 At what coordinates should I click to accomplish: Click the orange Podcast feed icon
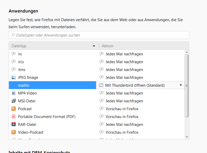[x=14, y=109]
